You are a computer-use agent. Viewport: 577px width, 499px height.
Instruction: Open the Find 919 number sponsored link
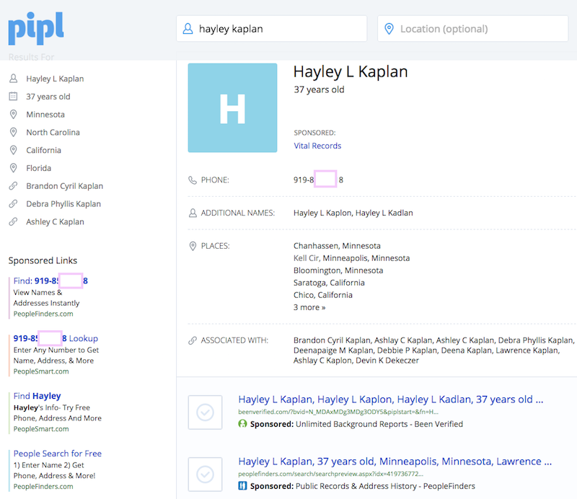(x=50, y=281)
